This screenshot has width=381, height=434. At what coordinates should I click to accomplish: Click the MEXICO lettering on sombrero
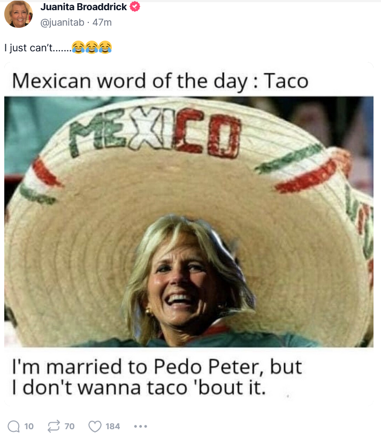(x=155, y=134)
